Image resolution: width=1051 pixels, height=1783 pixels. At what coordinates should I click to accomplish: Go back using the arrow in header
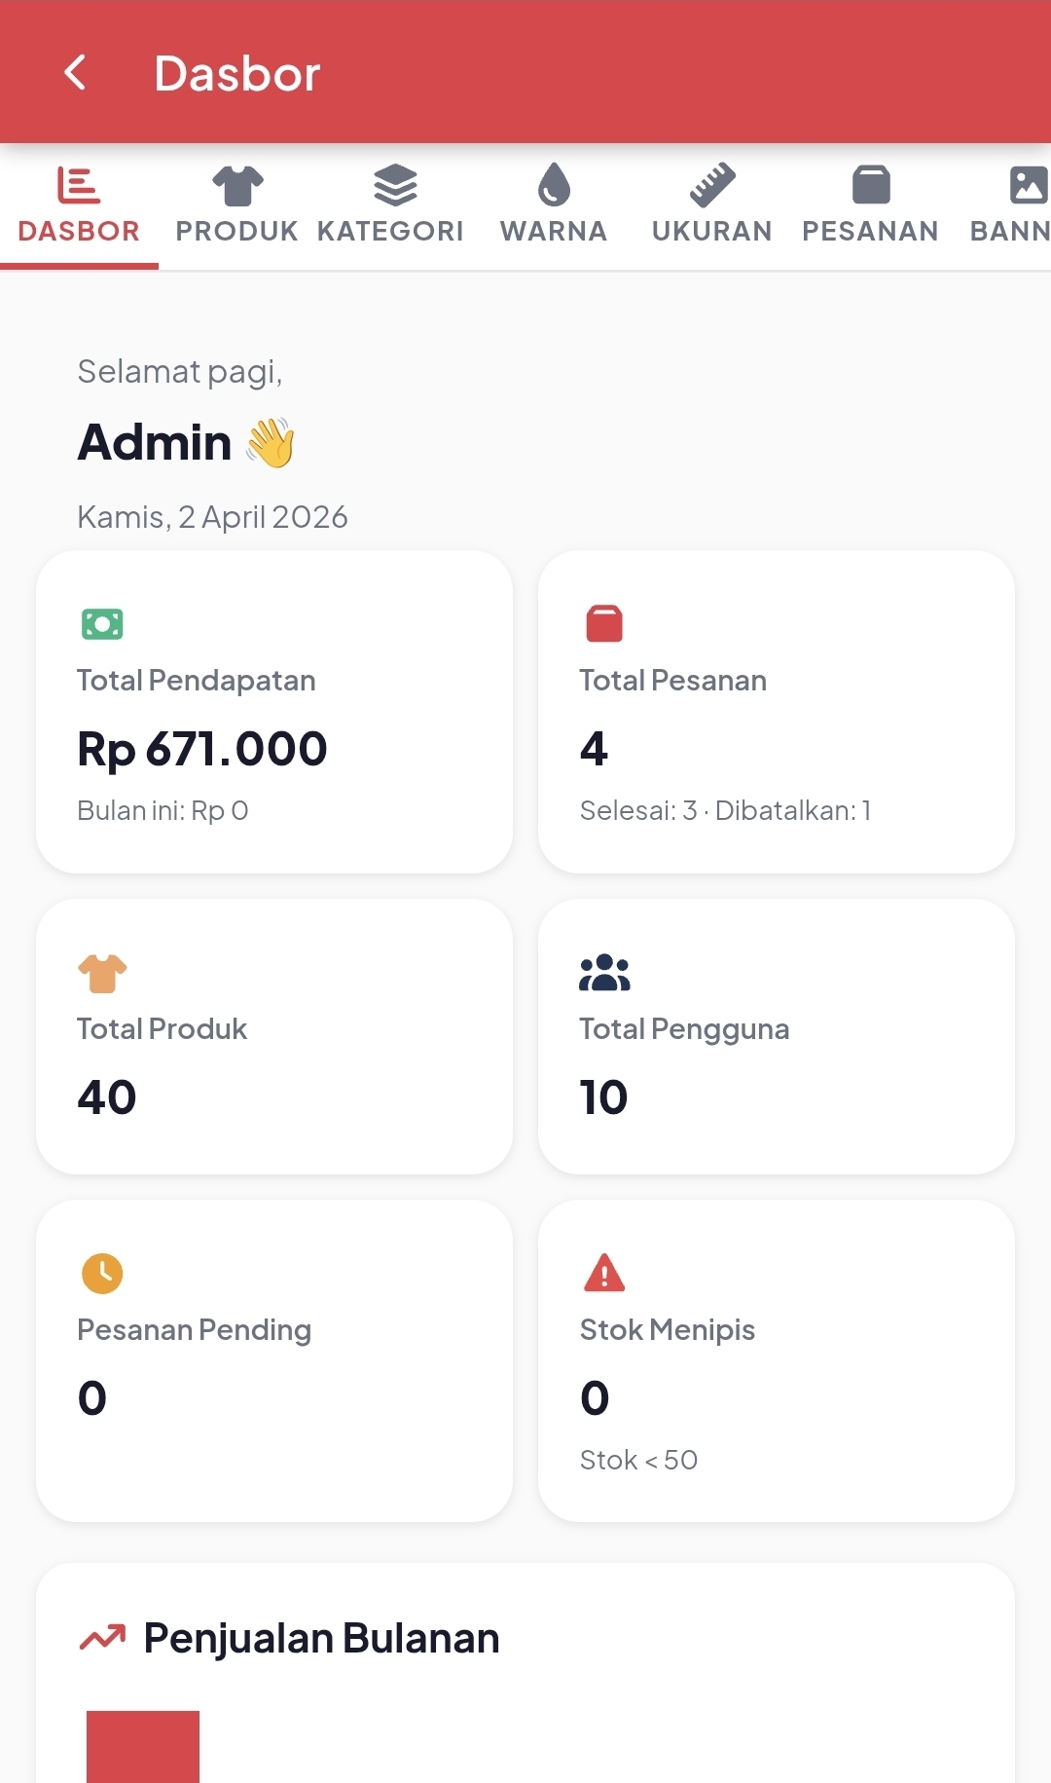(76, 72)
